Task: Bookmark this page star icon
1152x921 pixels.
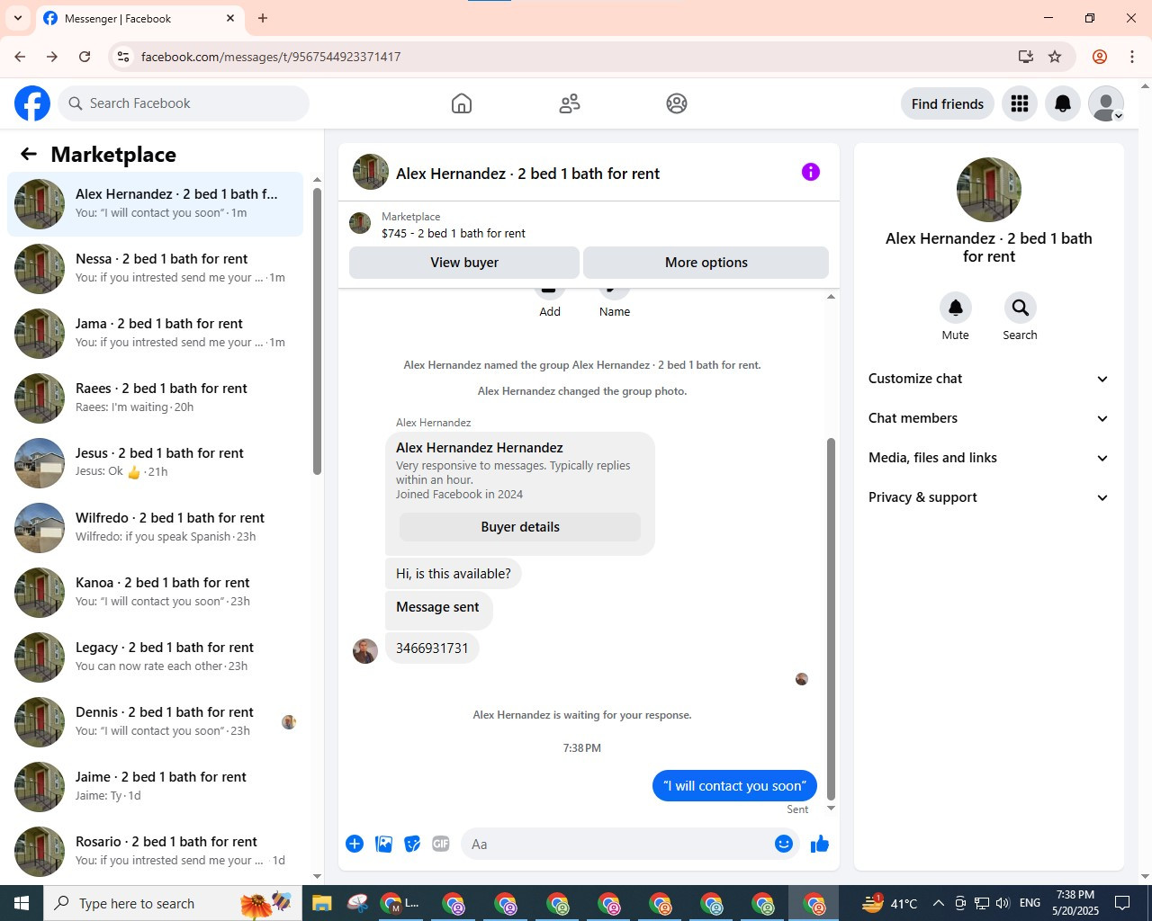Action: 1055,57
